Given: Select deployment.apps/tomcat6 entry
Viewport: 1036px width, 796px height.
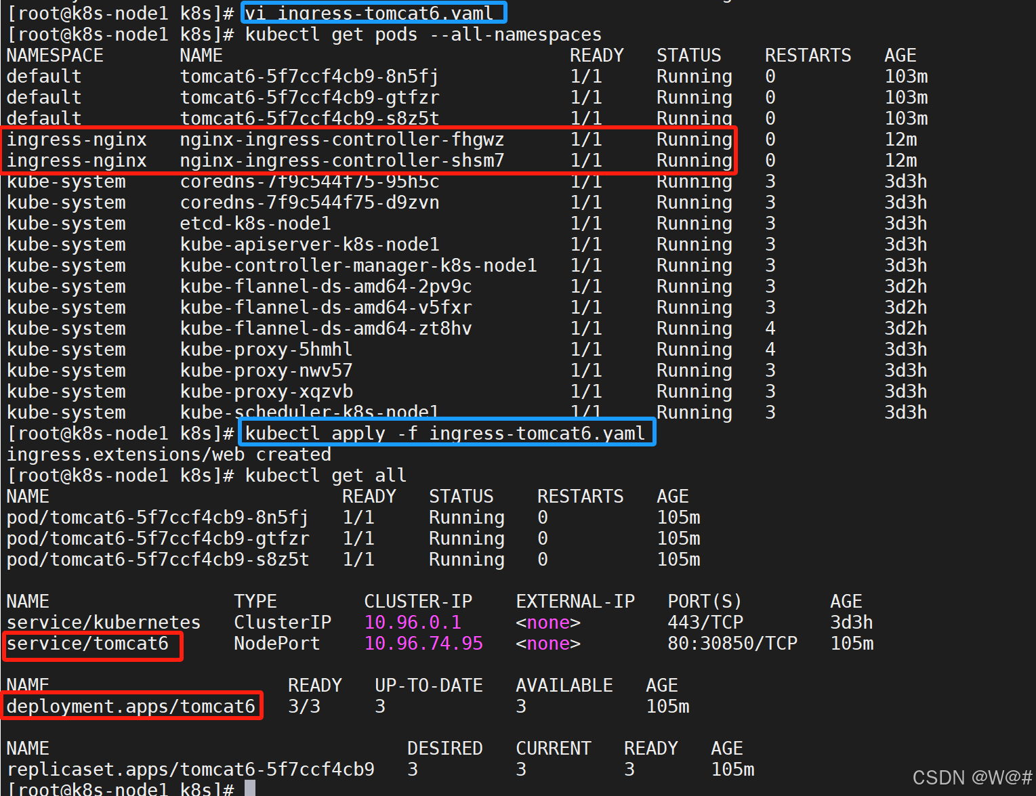Looking at the screenshot, I should (131, 707).
